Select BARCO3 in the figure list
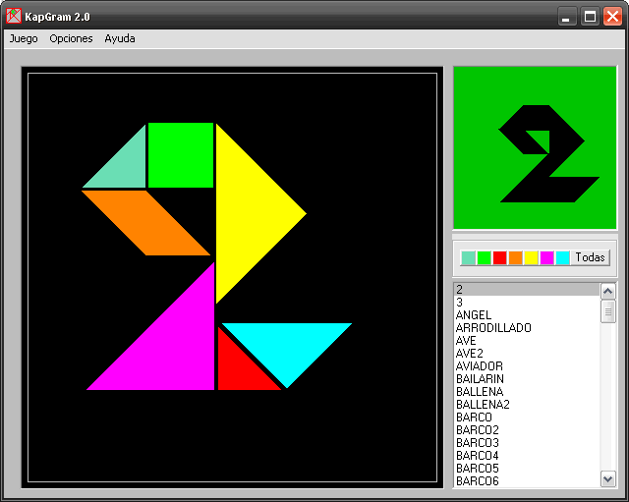The width and height of the screenshot is (629, 502). pos(527,443)
